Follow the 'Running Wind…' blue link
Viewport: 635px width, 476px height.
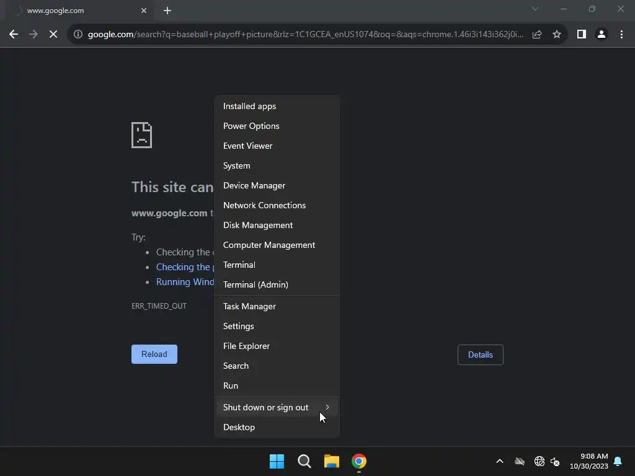(185, 282)
